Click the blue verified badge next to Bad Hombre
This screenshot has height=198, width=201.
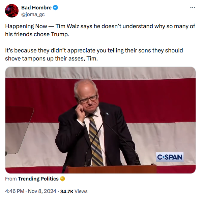click(56, 8)
